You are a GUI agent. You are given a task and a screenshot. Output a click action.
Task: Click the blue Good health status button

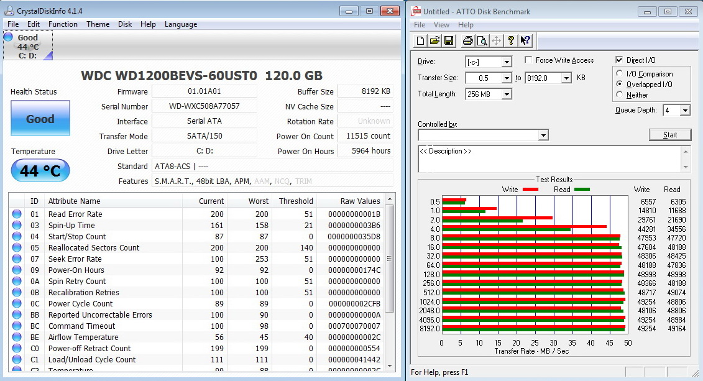coord(40,118)
